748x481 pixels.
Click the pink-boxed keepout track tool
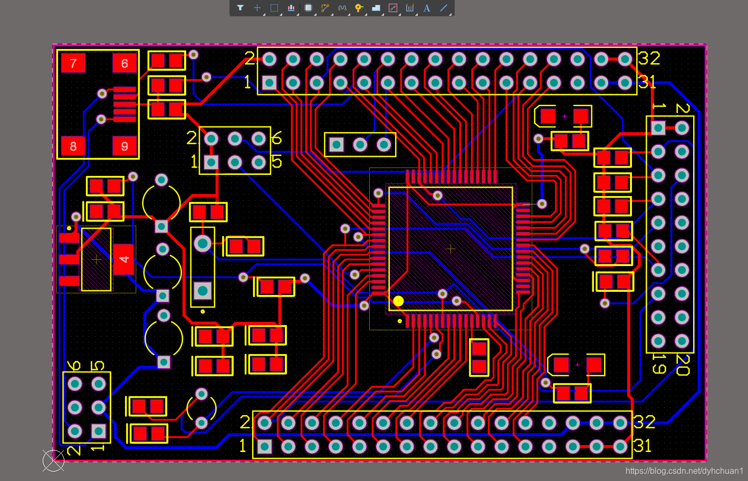coord(393,8)
